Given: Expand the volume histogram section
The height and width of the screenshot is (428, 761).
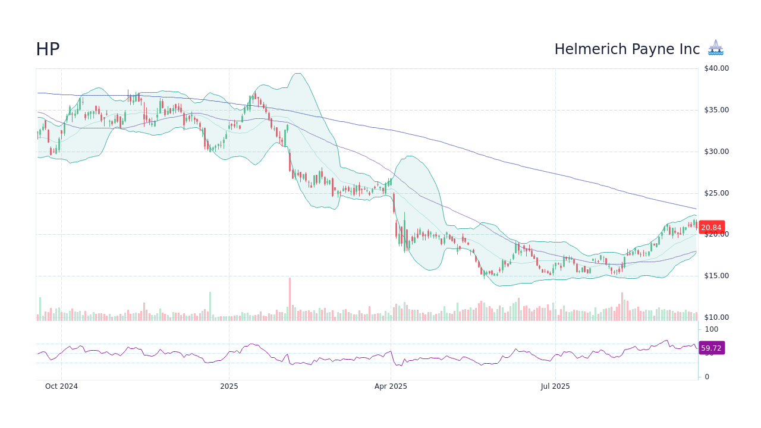Looking at the screenshot, I should [357, 309].
